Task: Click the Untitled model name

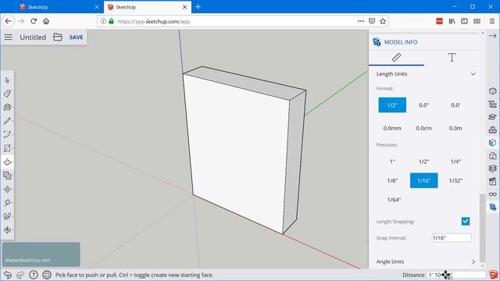Action: coord(33,37)
